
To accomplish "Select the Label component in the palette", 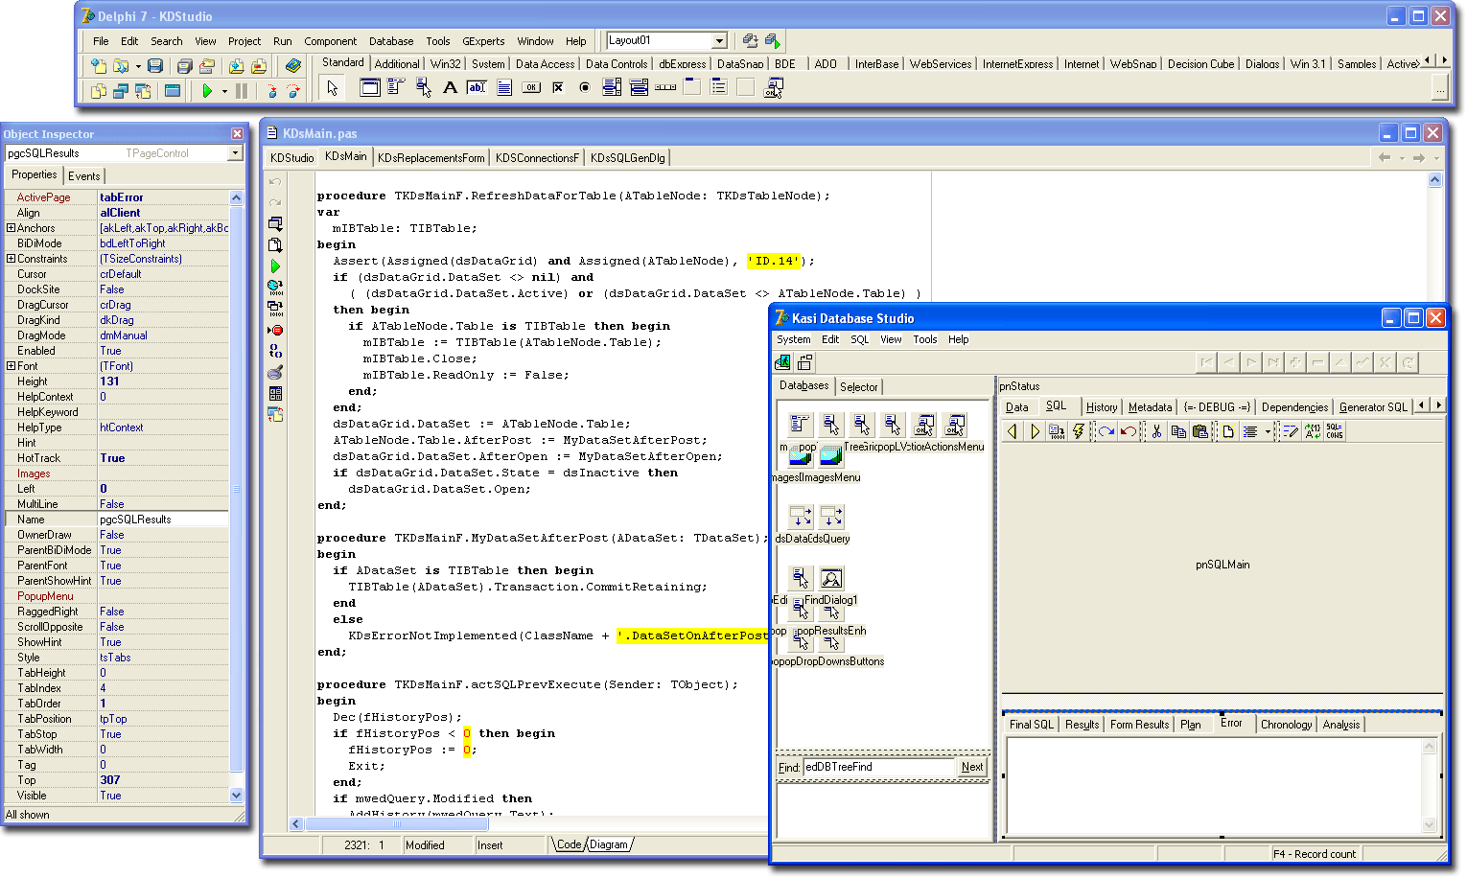I will [450, 88].
